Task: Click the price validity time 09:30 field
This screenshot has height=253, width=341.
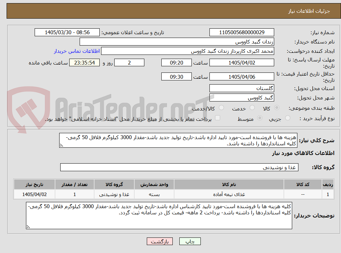Action: pyautogui.click(x=176, y=77)
